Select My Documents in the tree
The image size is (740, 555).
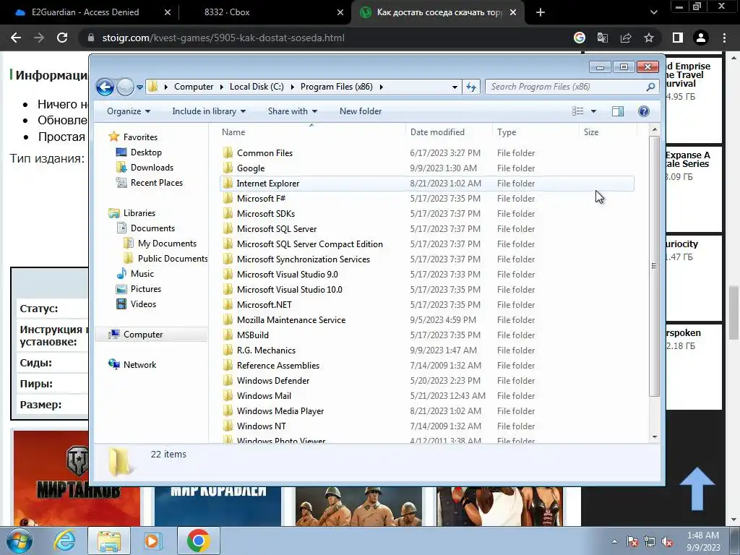tap(167, 244)
